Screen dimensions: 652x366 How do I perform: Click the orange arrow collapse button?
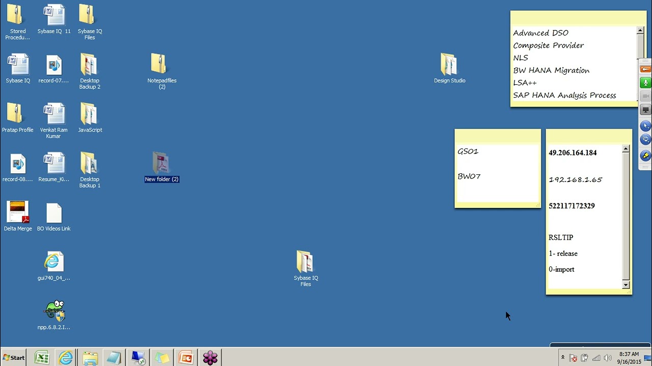pos(645,69)
